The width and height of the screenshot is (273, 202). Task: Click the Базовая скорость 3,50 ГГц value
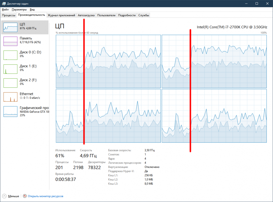150,150
